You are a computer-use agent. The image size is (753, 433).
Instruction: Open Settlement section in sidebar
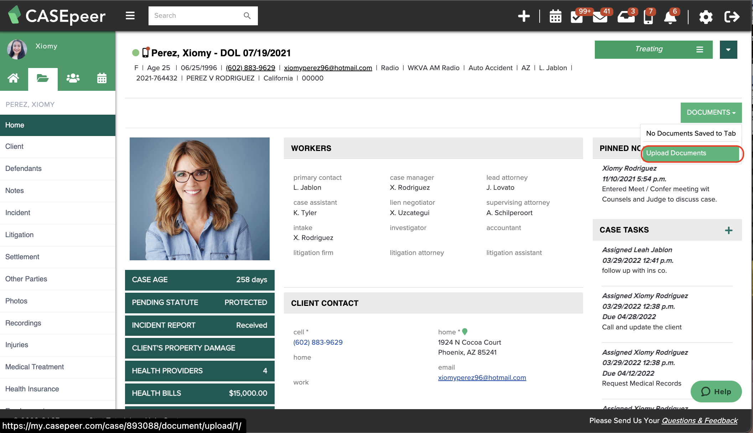58,257
